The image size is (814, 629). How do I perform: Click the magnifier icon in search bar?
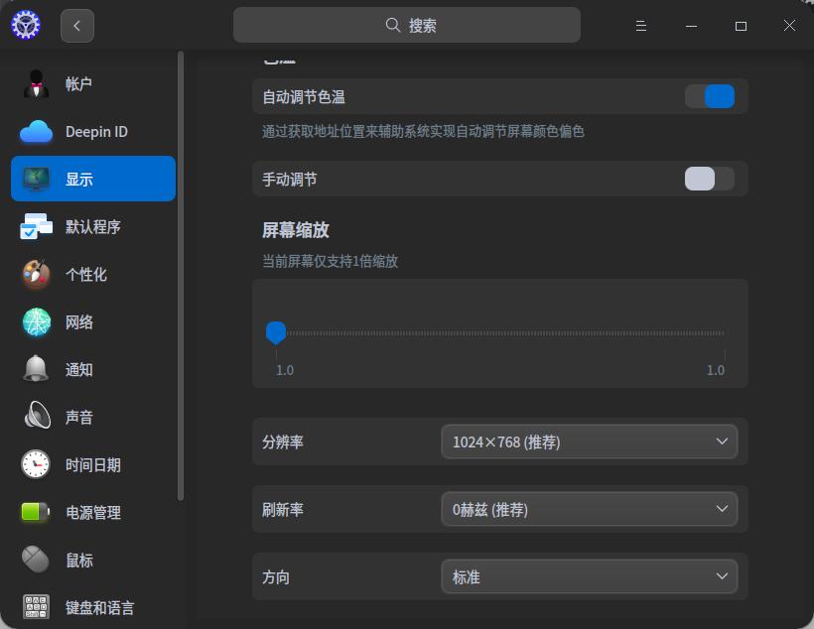392,25
